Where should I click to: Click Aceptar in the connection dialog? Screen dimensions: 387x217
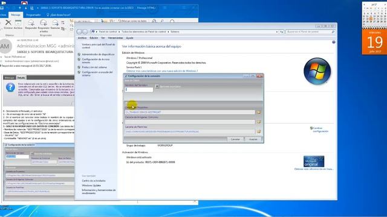pos(253,139)
